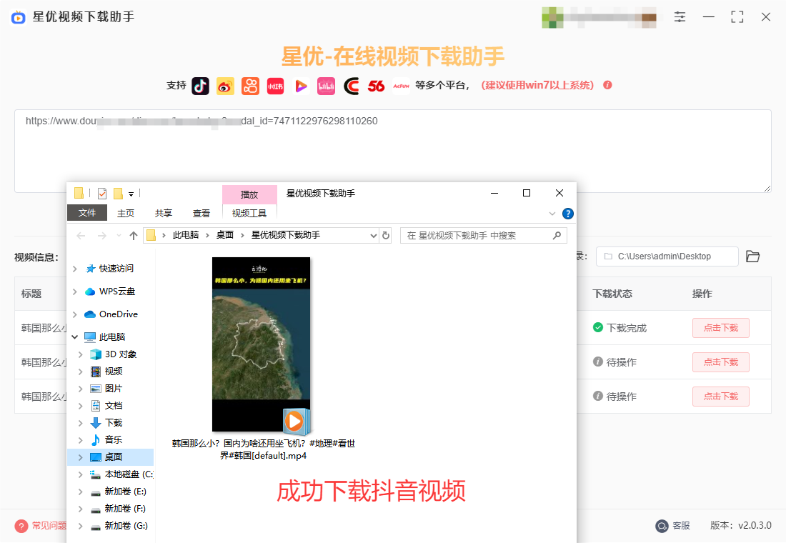This screenshot has width=786, height=543.
Task: Open recent locations dropdown arrow
Action: pyautogui.click(x=119, y=236)
